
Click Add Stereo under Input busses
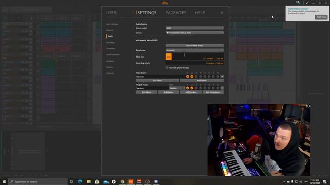202,81
